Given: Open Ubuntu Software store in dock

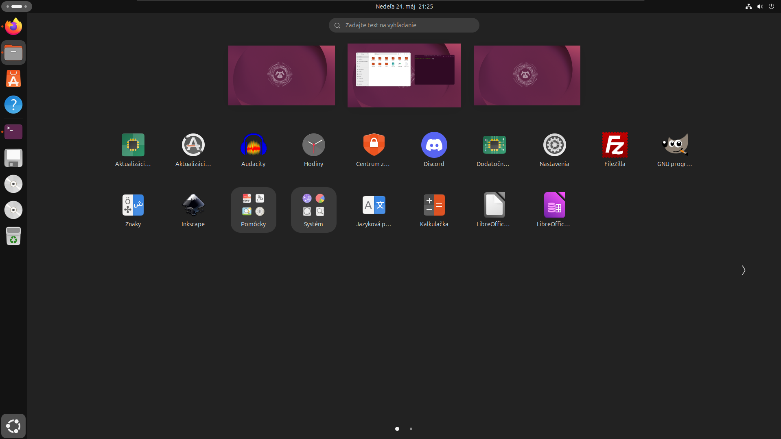Looking at the screenshot, I should (x=13, y=79).
